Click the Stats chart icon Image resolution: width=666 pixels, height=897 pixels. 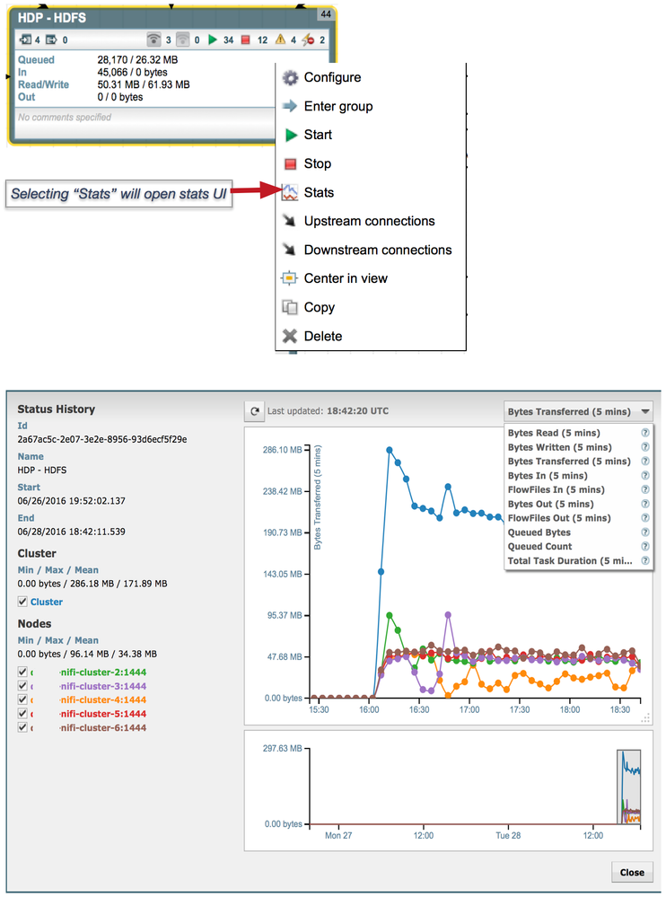point(290,192)
